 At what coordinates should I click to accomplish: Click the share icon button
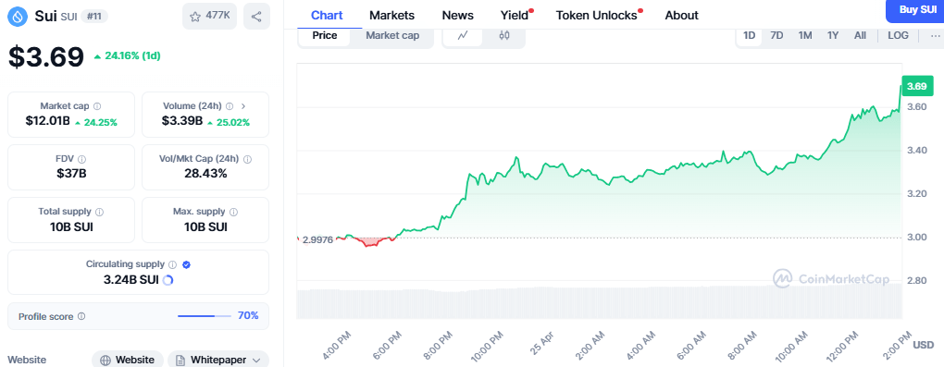[x=256, y=17]
